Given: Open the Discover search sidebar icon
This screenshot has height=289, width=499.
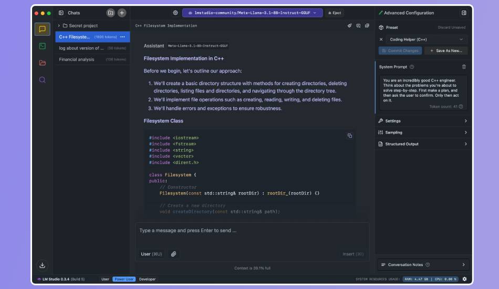Looking at the screenshot, I should [x=42, y=80].
